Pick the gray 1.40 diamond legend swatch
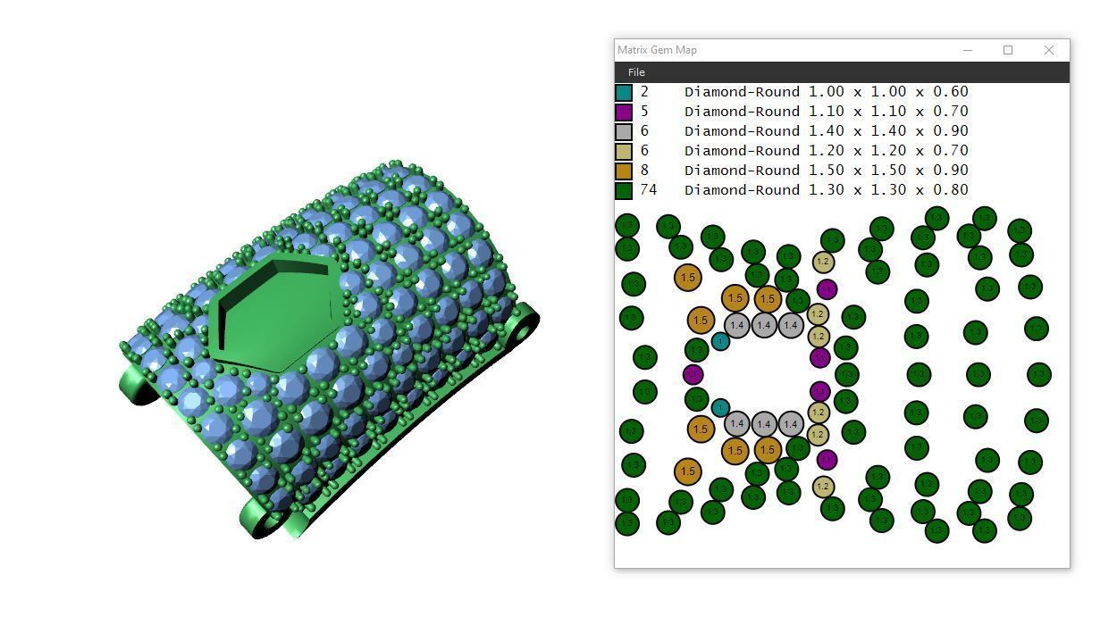This screenshot has width=1117, height=617. (624, 131)
